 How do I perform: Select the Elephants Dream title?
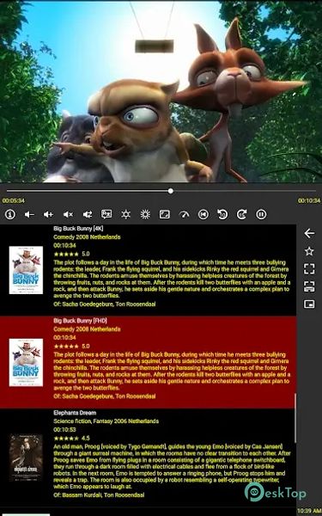pos(75,413)
